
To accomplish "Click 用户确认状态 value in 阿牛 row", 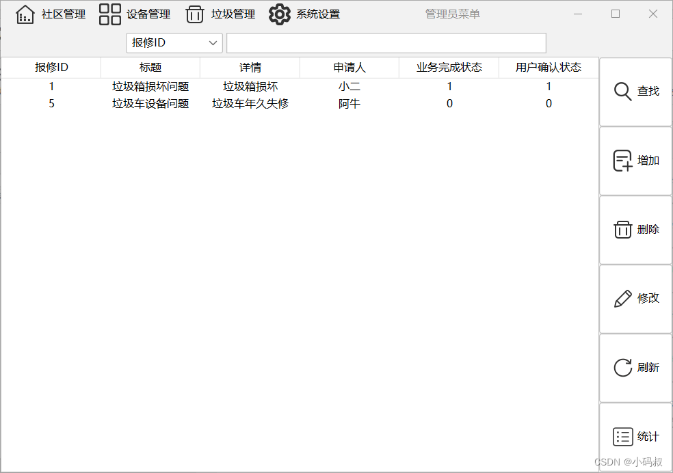I will (x=549, y=104).
